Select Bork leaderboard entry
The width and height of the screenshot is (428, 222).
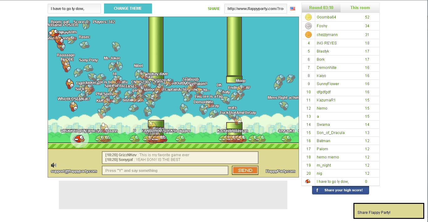(x=341, y=59)
